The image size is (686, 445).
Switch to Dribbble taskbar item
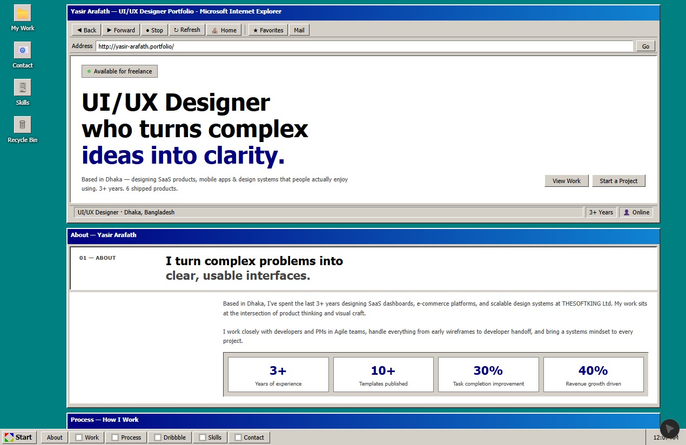(170, 437)
